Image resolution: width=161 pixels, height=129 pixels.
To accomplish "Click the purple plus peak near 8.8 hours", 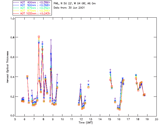I will [51, 40].
